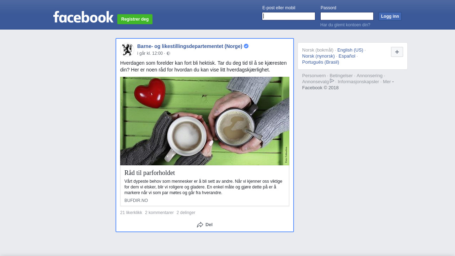Open the 2 kommentarer link
The image size is (455, 256).
click(x=159, y=213)
